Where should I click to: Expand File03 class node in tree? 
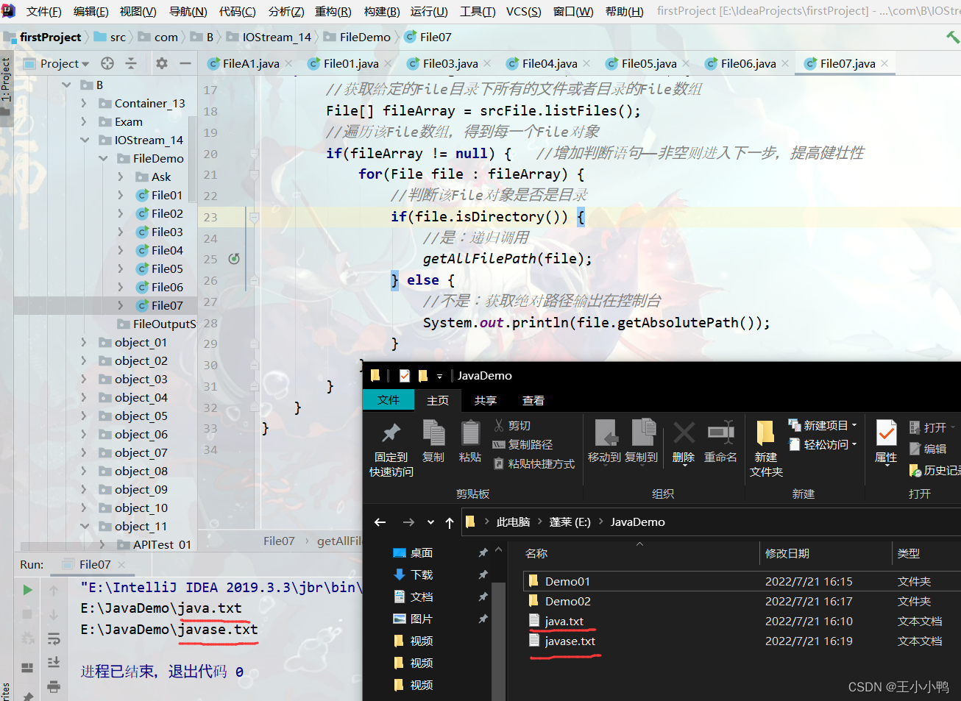[121, 232]
